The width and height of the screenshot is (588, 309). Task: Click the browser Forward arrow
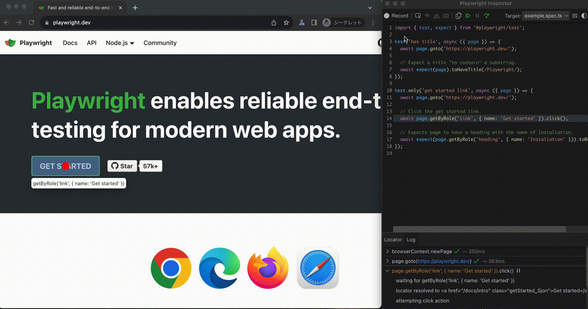coord(19,22)
